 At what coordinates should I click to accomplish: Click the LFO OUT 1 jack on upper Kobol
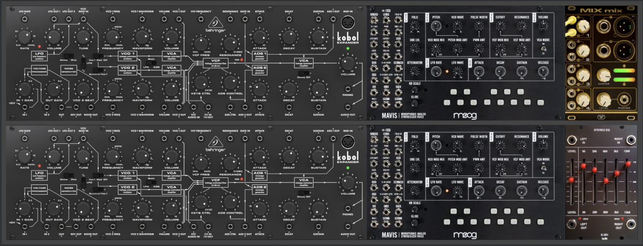click(x=54, y=19)
